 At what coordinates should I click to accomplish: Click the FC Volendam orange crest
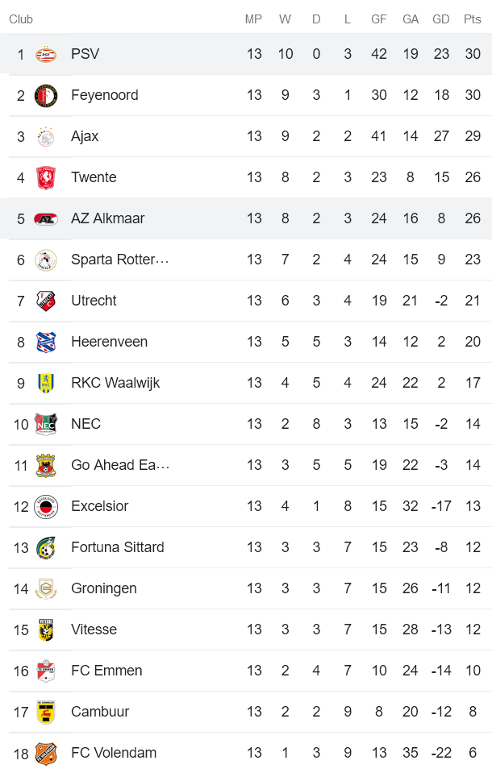[46, 754]
